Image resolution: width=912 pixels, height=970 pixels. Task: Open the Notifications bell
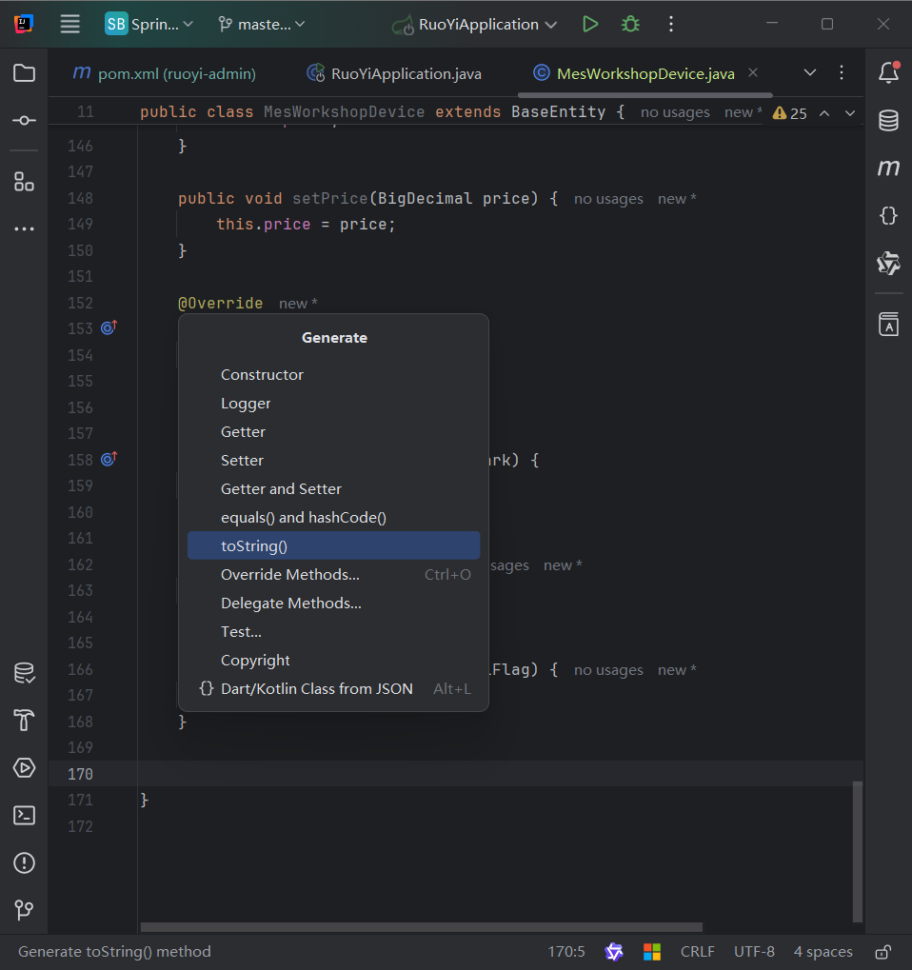[889, 72]
